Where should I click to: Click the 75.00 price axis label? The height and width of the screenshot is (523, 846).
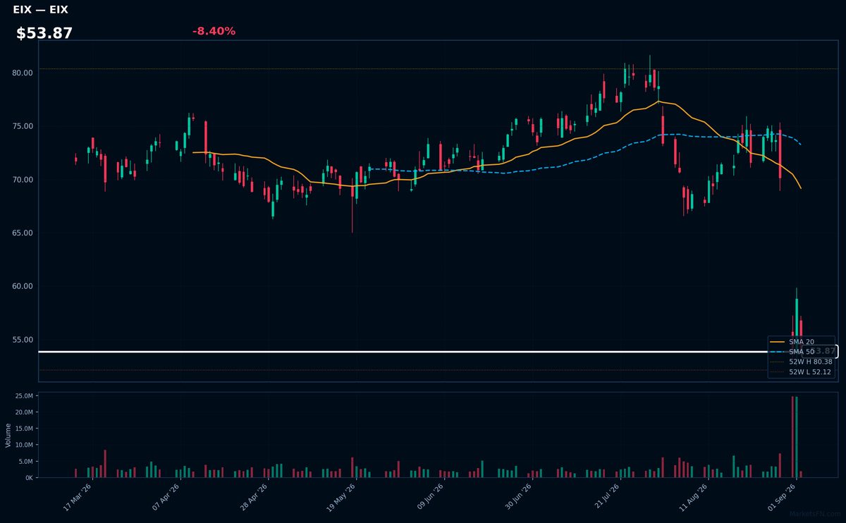(x=22, y=126)
